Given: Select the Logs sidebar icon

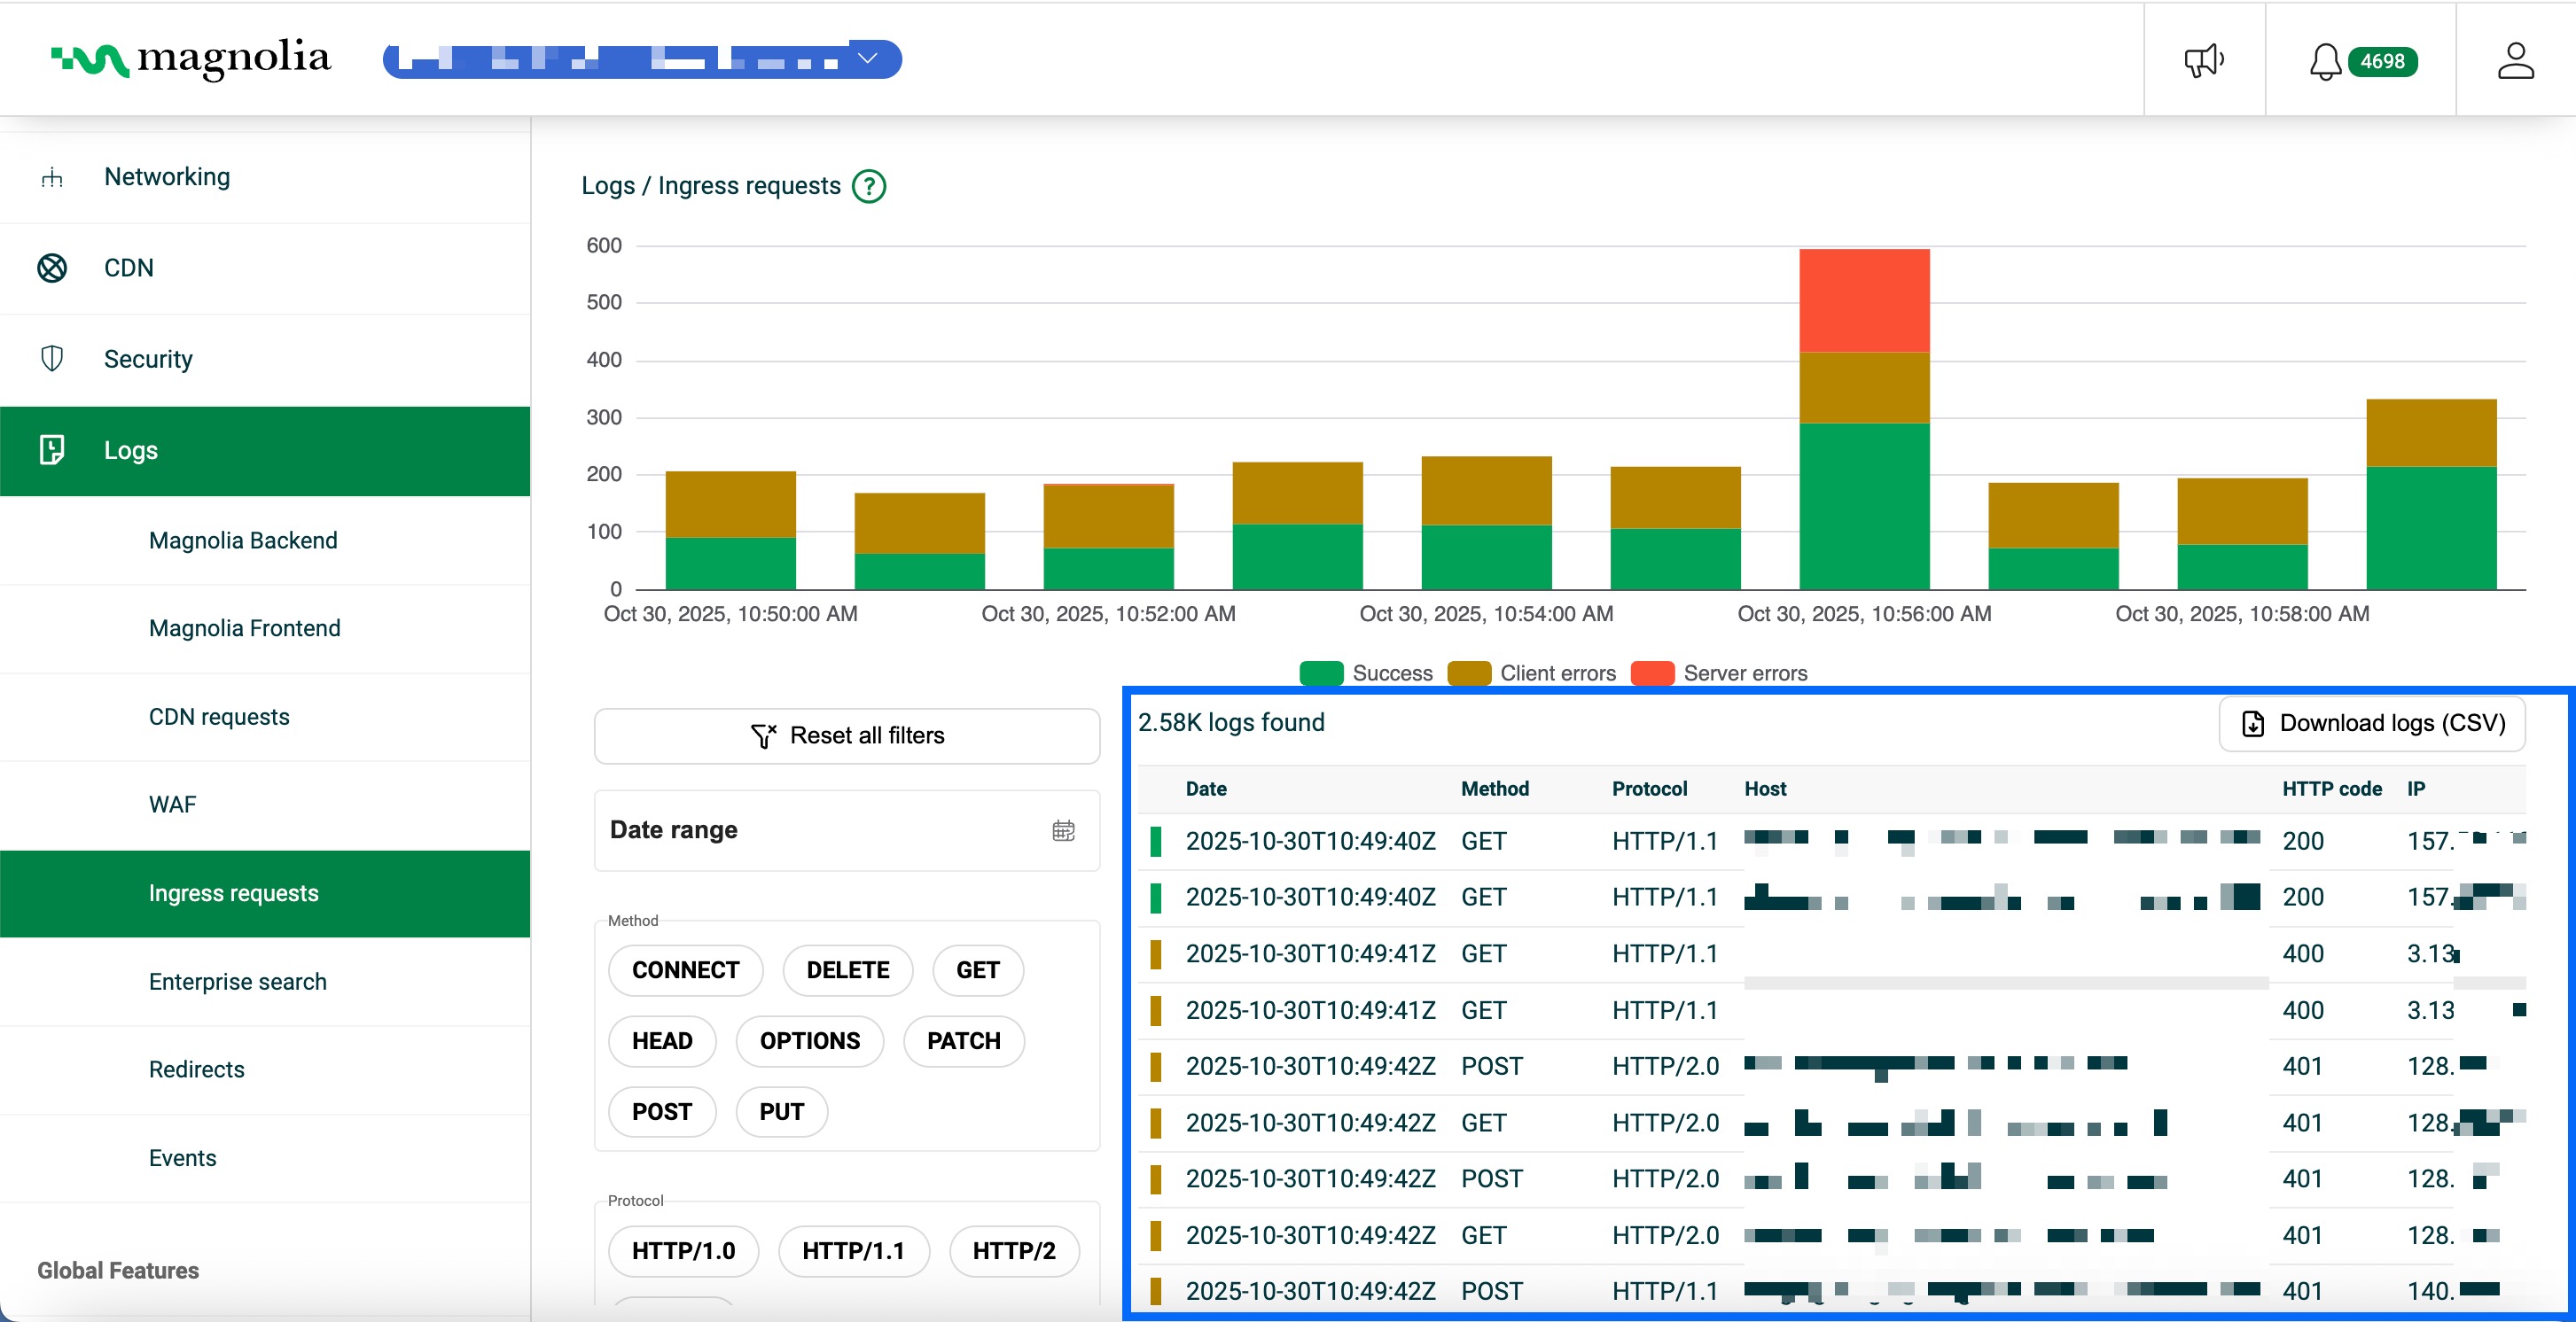Looking at the screenshot, I should coord(52,451).
